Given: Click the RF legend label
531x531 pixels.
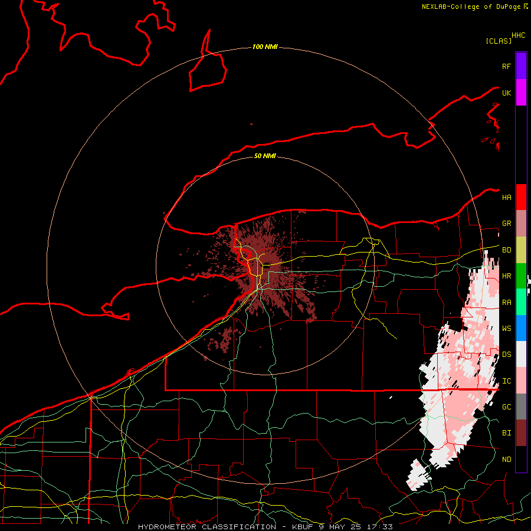Looking at the screenshot, I should pos(506,66).
